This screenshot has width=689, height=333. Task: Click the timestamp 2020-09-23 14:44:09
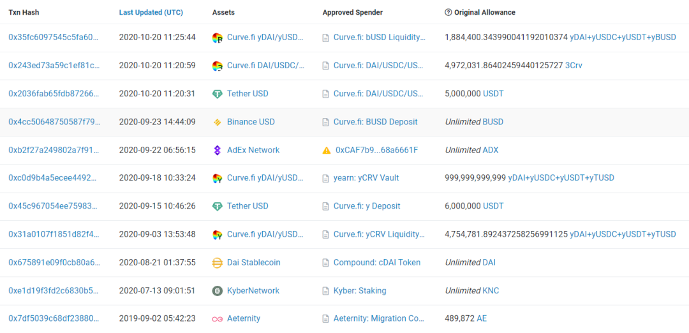158,122
